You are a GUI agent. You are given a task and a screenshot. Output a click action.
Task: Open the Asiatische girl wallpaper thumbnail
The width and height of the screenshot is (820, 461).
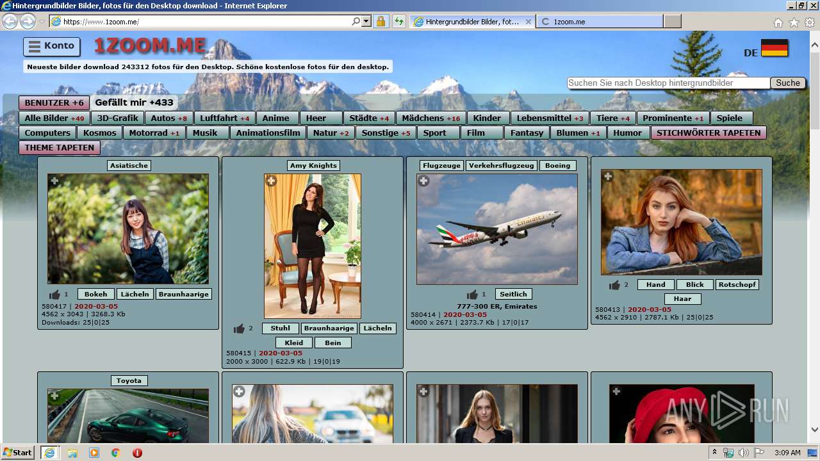click(x=128, y=229)
